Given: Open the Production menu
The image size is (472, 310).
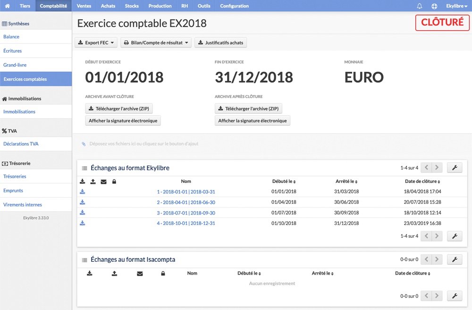Looking at the screenshot, I should coord(160,6).
